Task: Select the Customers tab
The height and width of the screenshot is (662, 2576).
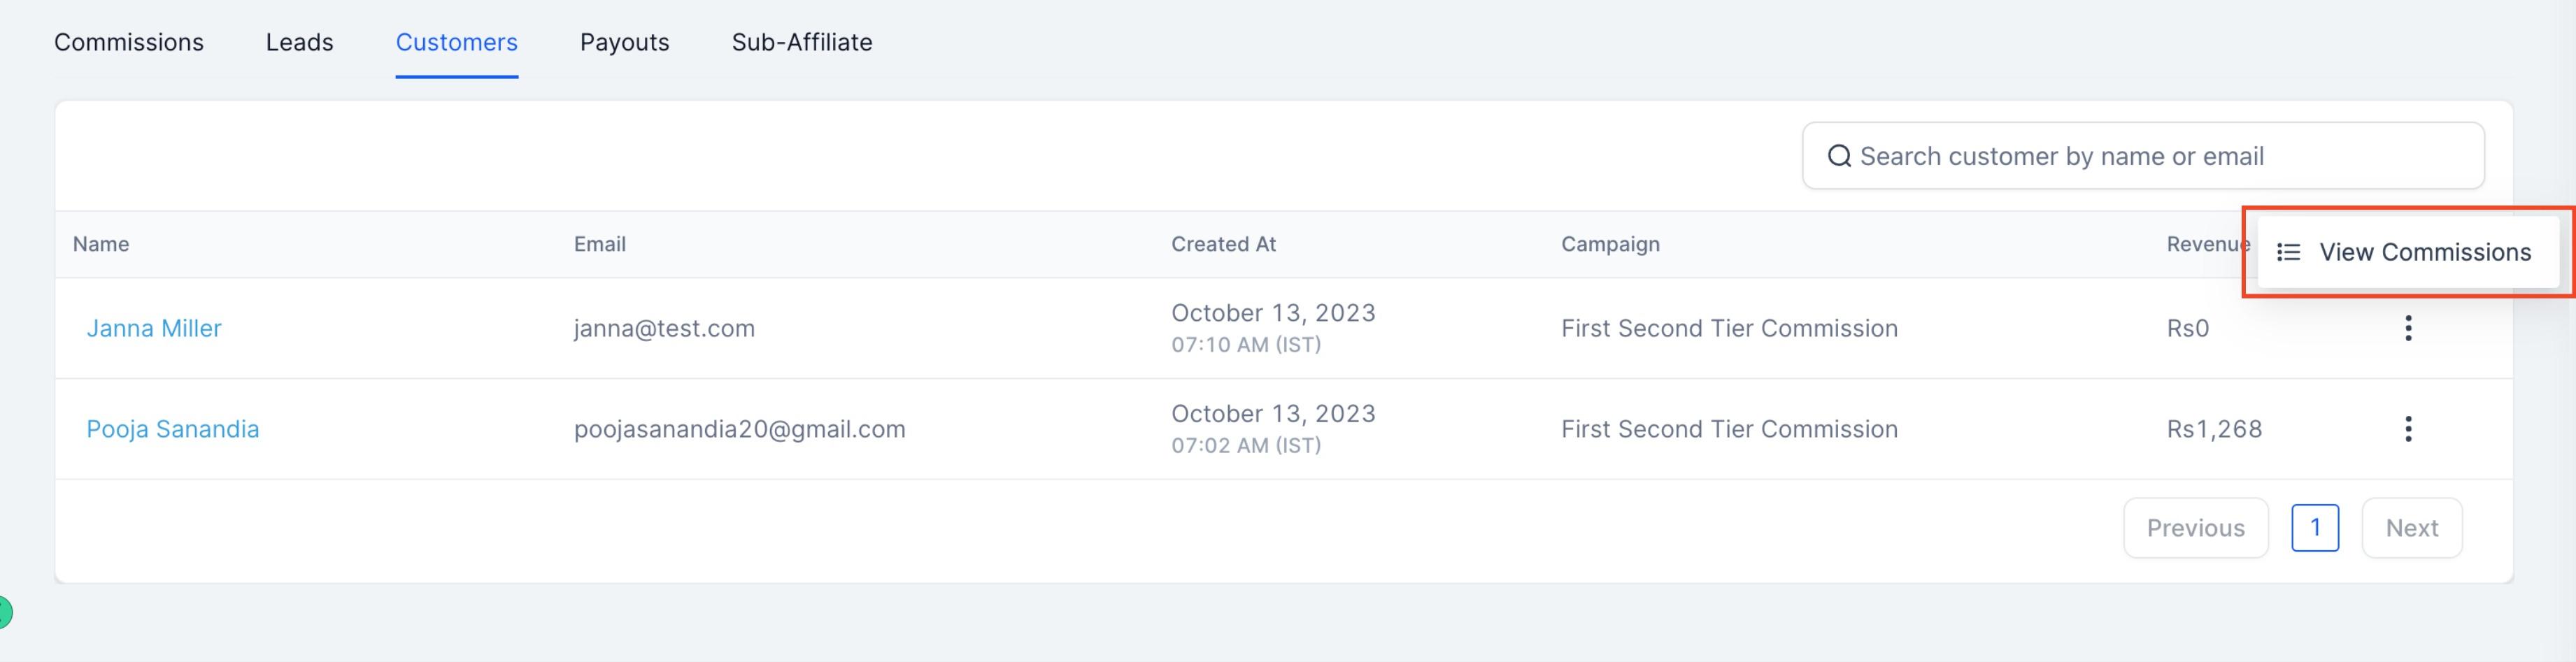Action: pos(456,42)
